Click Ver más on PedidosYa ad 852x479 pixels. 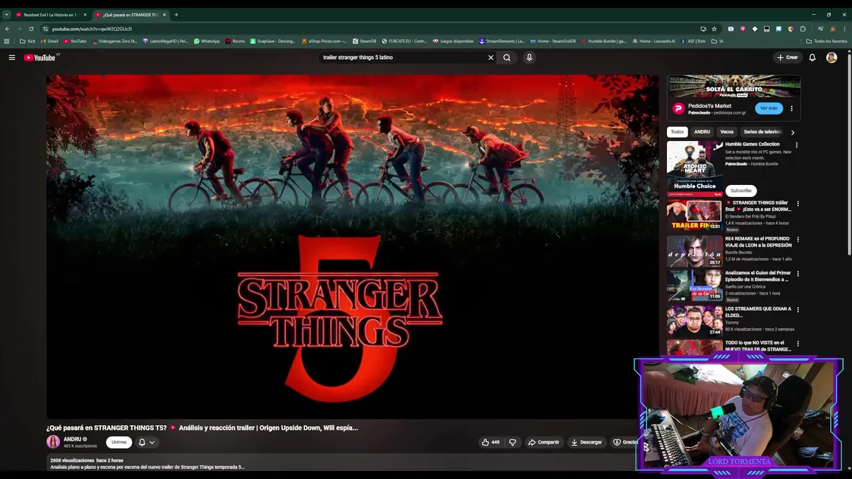769,108
